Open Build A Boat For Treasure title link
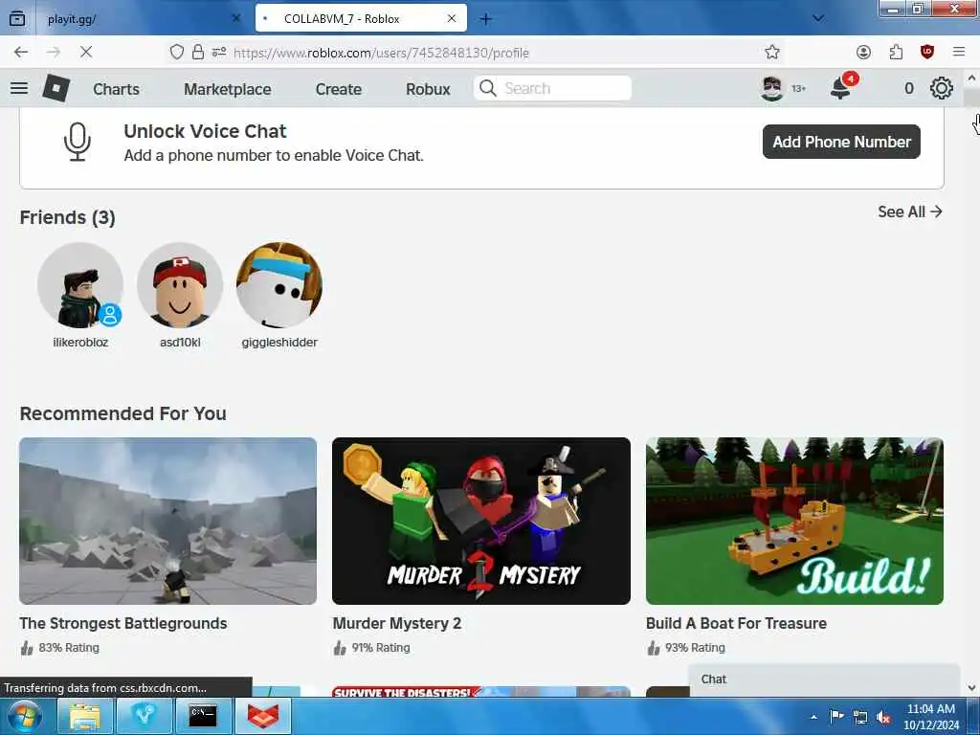 [x=736, y=623]
